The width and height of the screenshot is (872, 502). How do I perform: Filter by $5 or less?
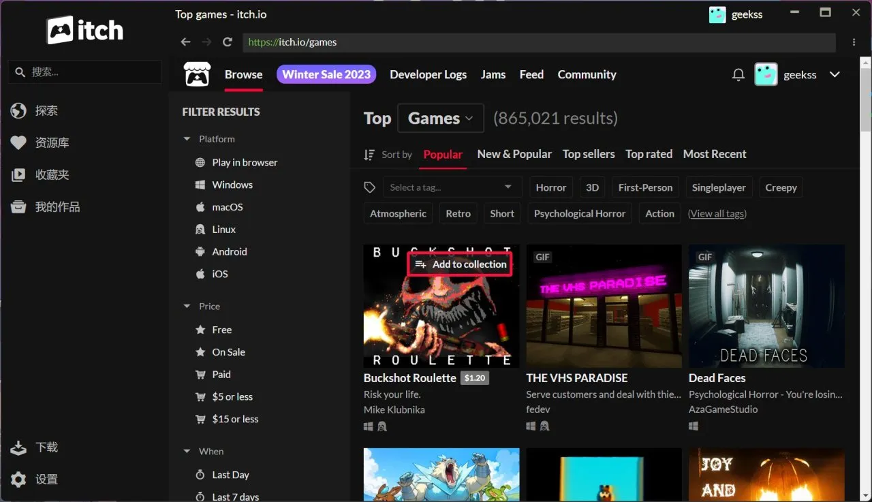[x=232, y=397]
